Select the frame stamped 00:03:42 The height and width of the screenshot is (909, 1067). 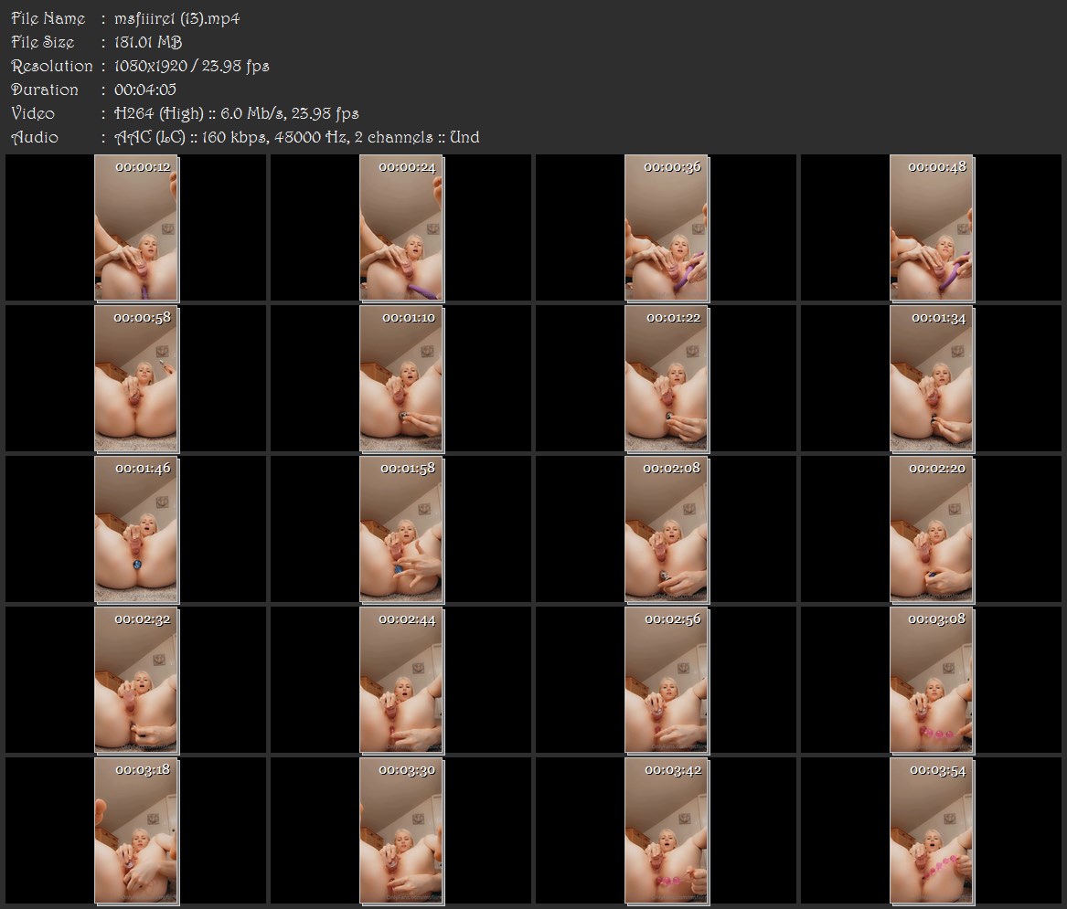click(x=667, y=831)
